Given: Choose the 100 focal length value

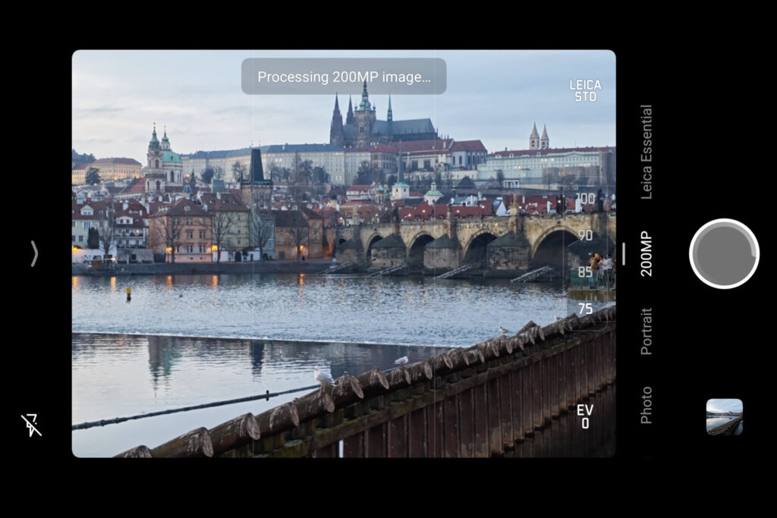Looking at the screenshot, I should 585,199.
